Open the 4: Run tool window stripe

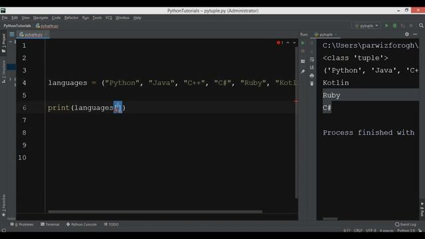pos(422,210)
